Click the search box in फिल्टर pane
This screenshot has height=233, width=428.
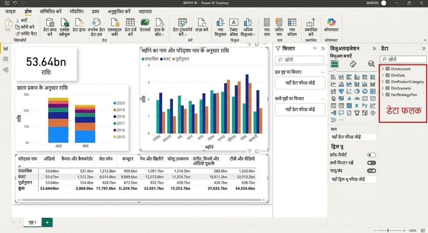(300, 60)
